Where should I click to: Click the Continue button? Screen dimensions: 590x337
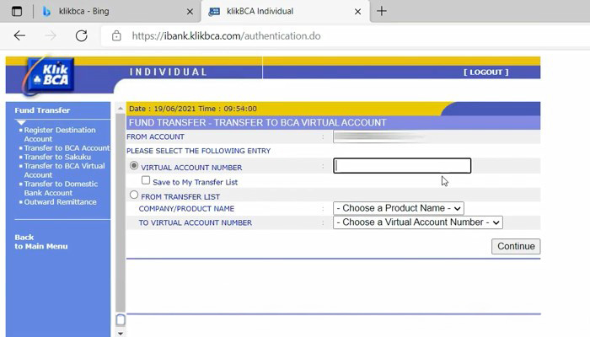coord(516,246)
